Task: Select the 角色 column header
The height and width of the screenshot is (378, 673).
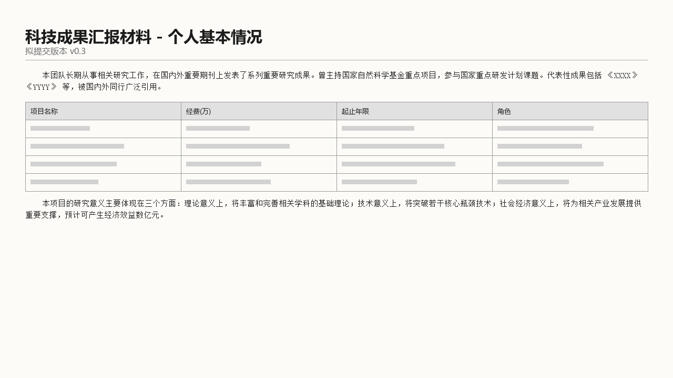Action: (x=570, y=111)
